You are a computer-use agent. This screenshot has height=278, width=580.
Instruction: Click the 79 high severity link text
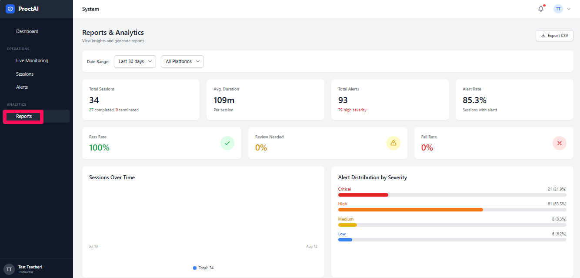(352, 110)
